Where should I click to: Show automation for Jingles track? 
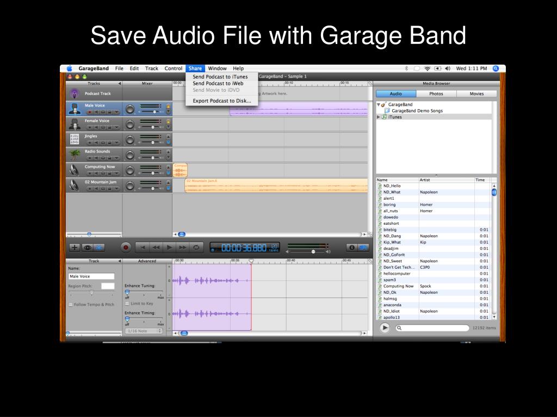click(116, 143)
